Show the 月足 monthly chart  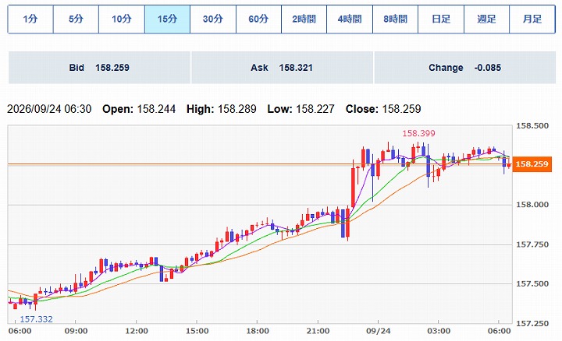coord(532,19)
